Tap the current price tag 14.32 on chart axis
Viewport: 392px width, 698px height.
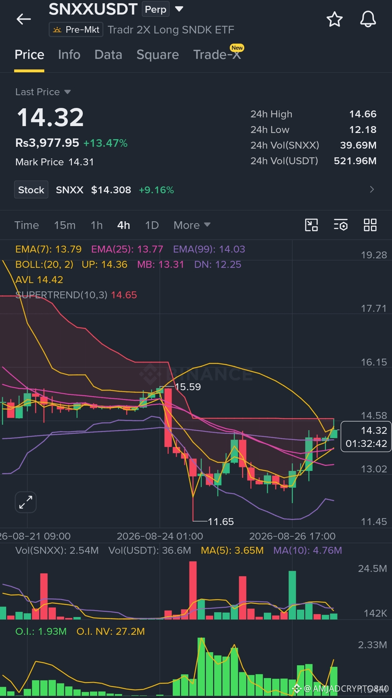tap(366, 437)
